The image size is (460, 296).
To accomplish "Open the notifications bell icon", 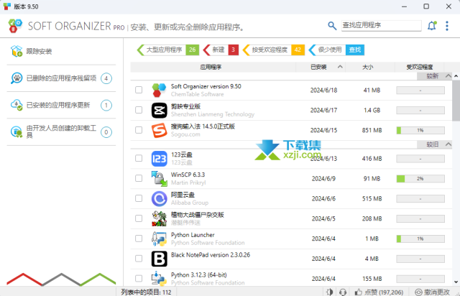I will point(431,26).
